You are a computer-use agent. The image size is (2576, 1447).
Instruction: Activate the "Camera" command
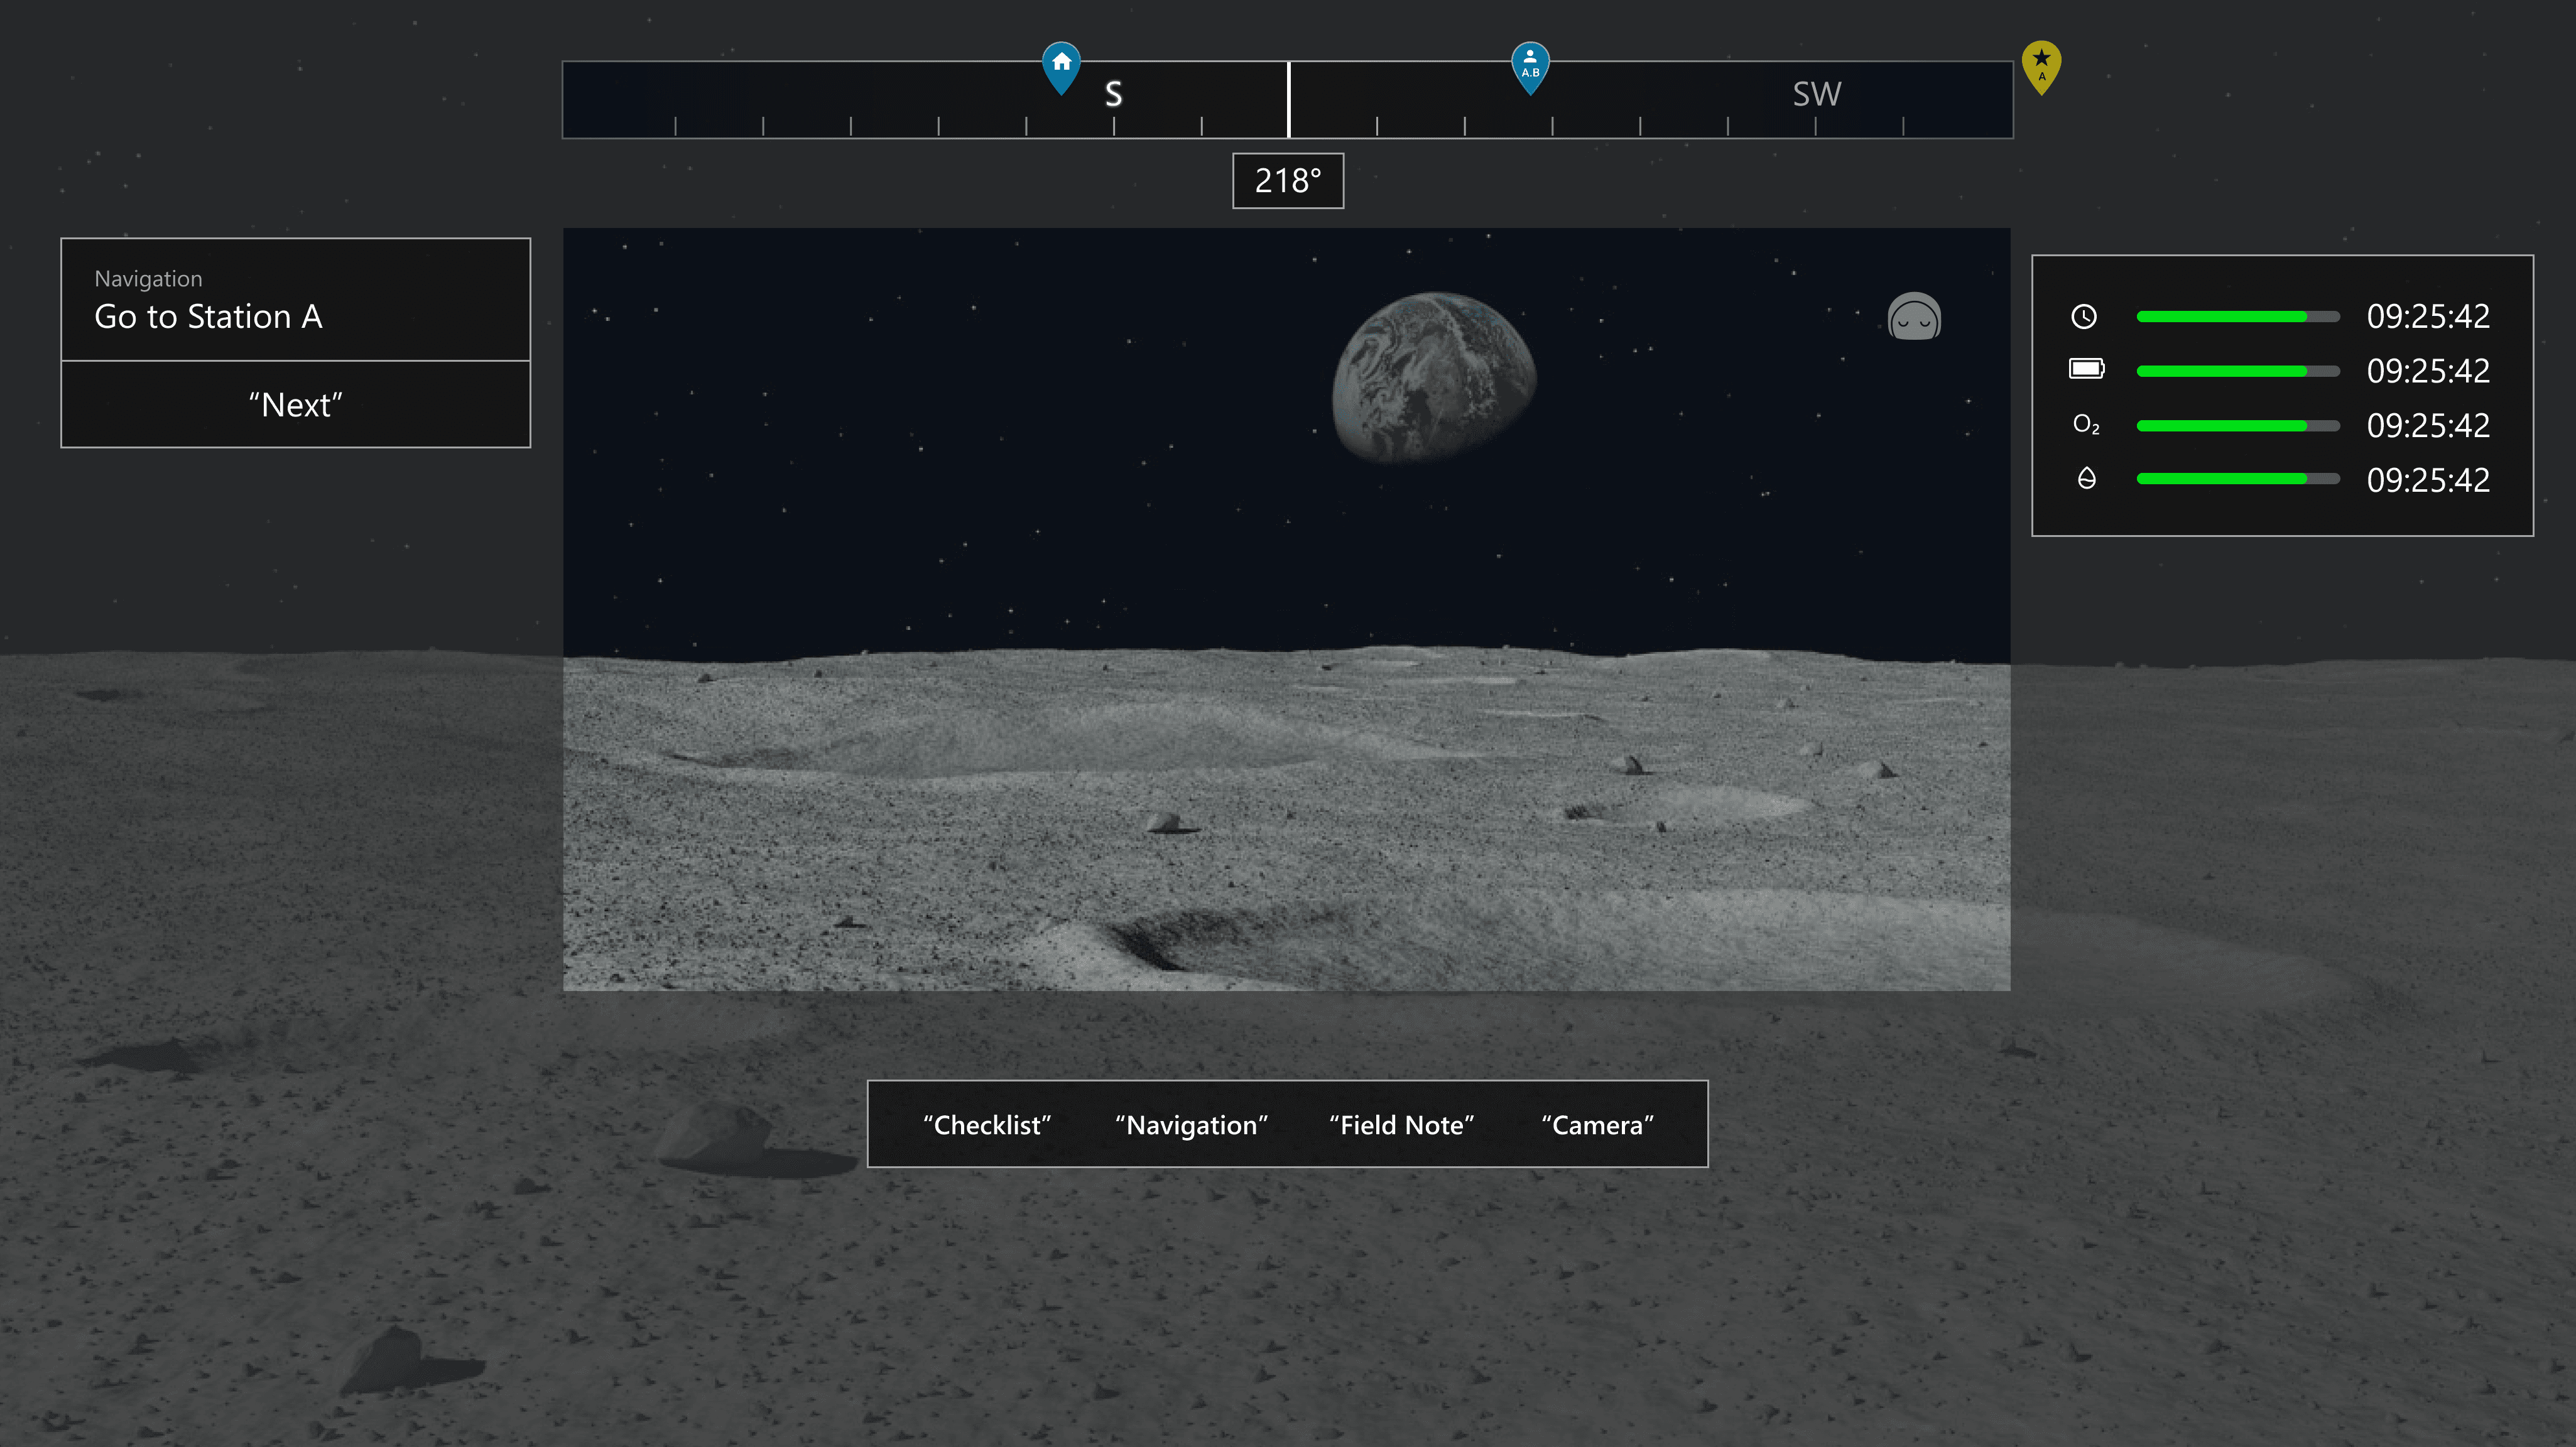(1597, 1125)
